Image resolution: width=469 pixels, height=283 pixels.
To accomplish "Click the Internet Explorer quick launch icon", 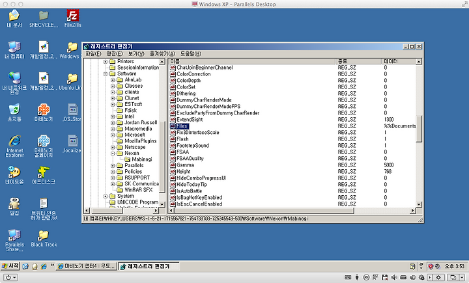I will tap(44, 266).
